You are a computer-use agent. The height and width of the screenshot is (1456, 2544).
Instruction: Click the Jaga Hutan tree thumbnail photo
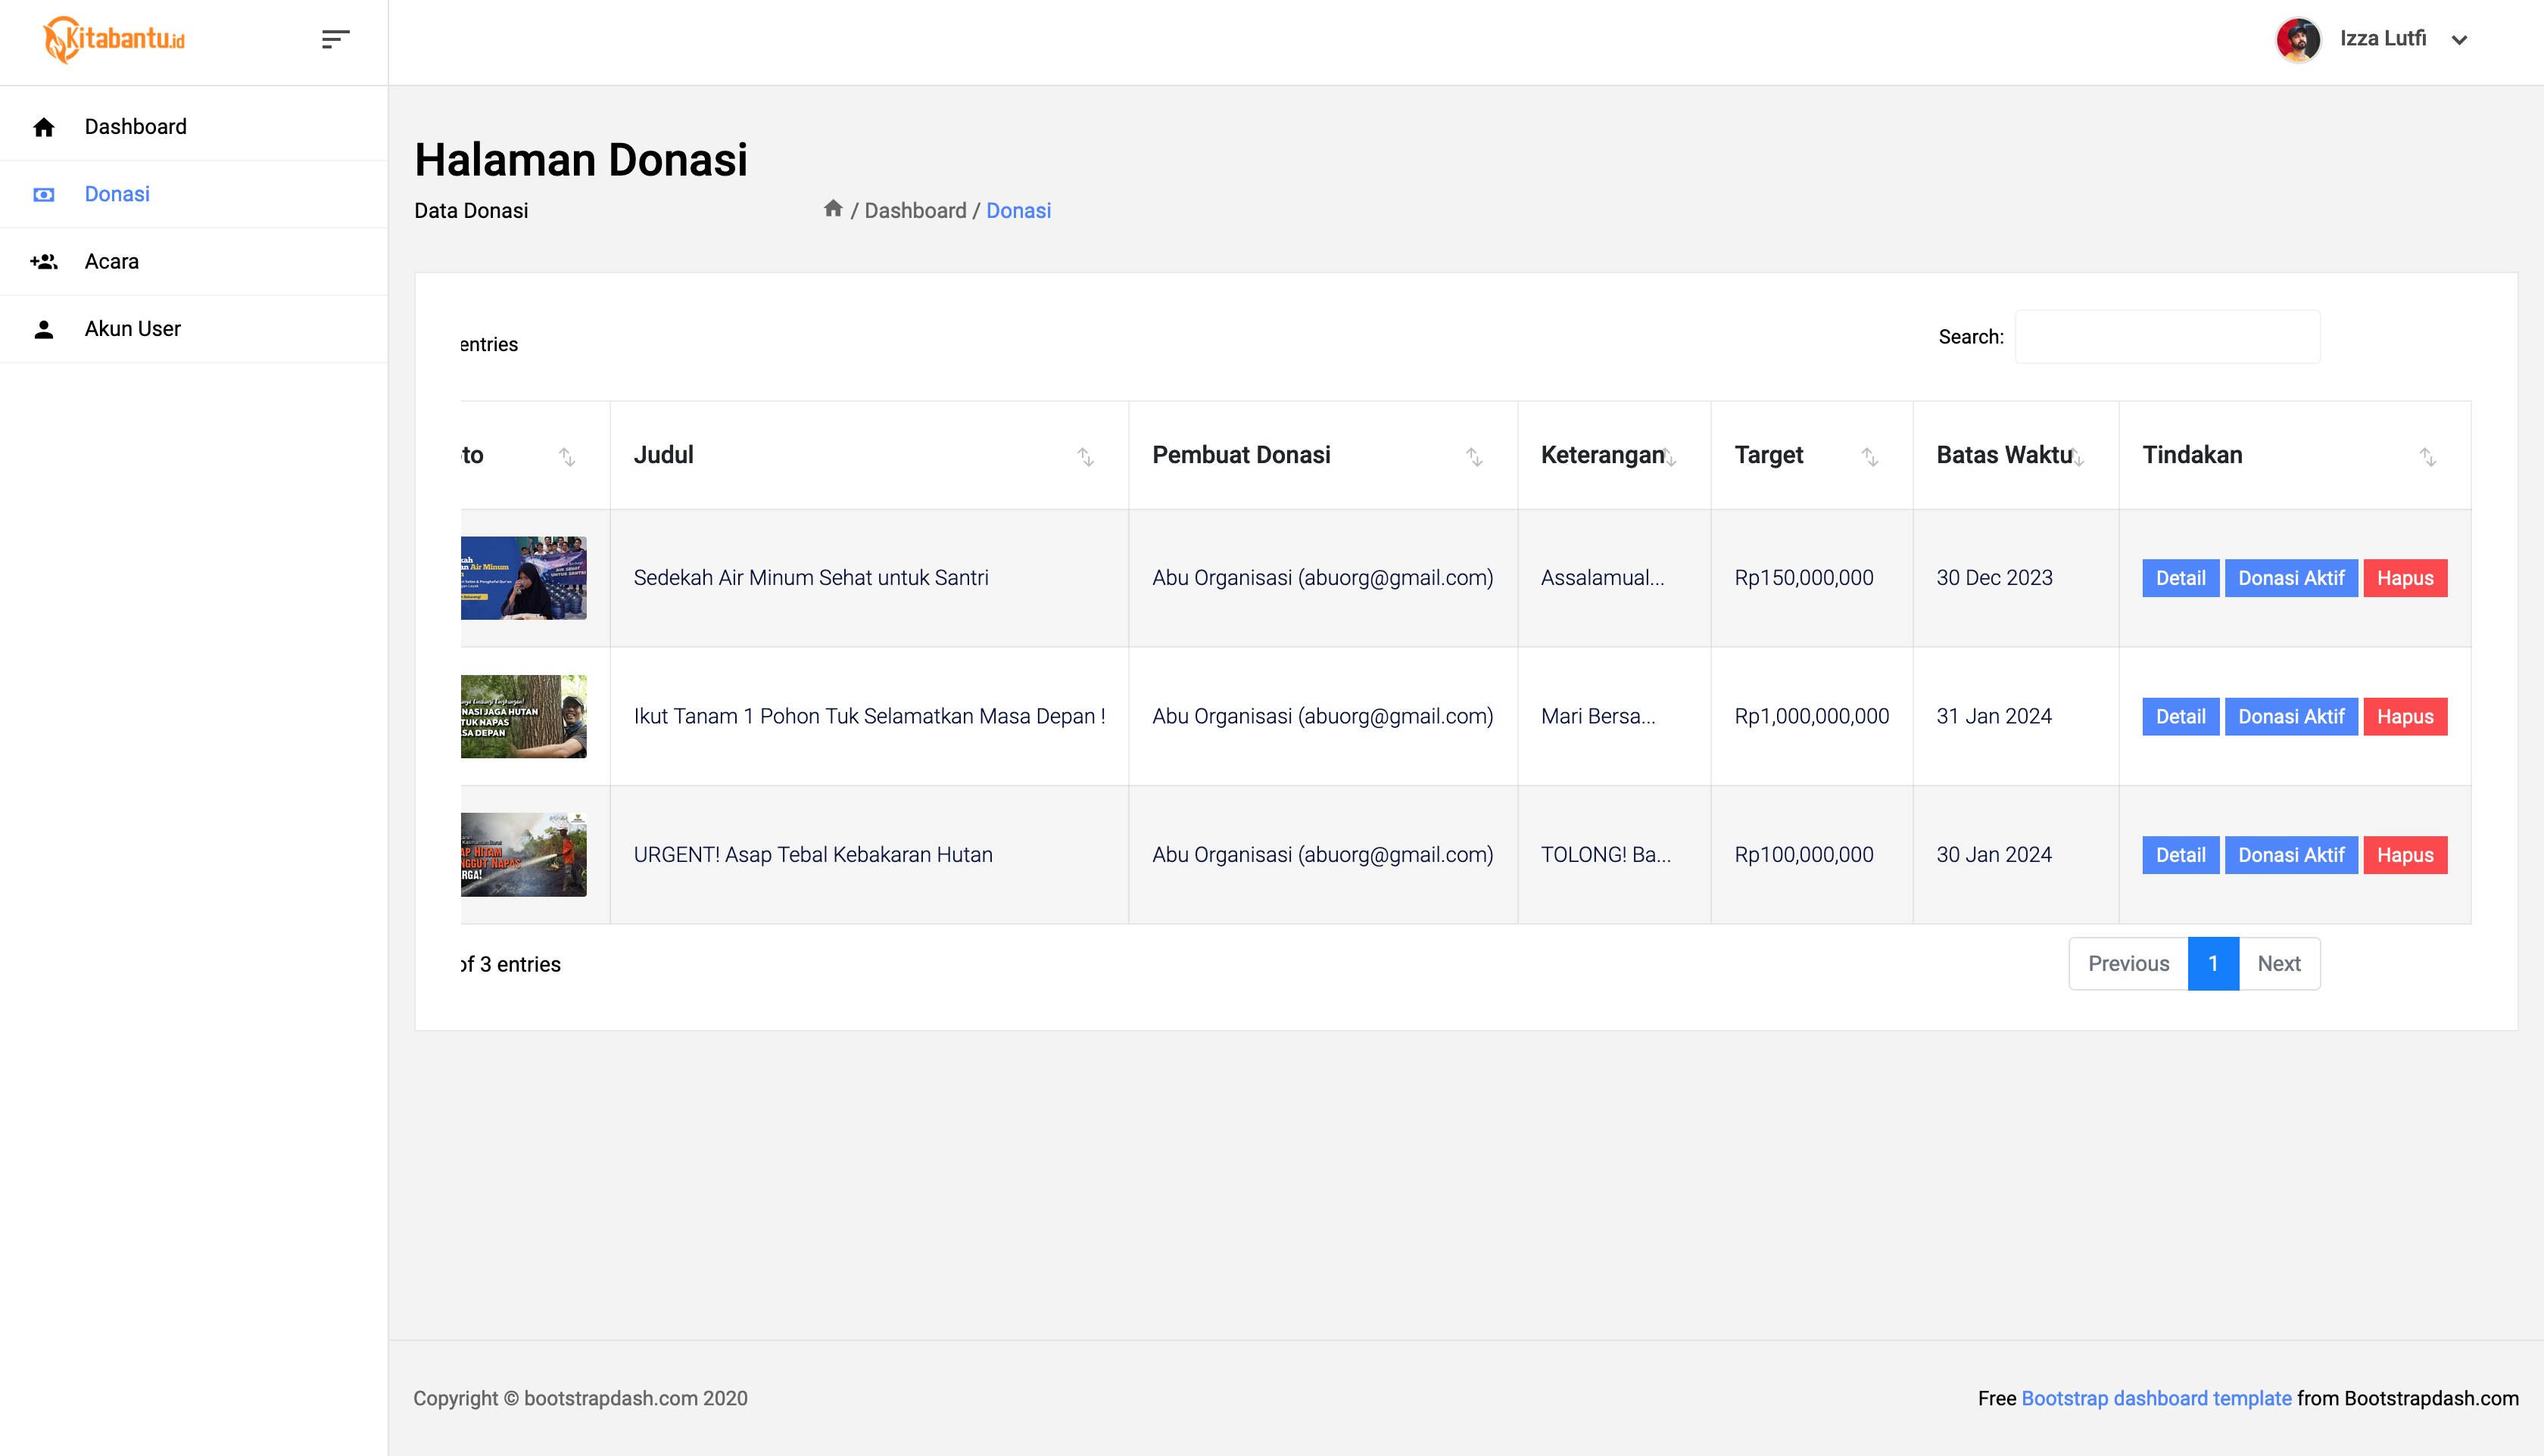[523, 716]
